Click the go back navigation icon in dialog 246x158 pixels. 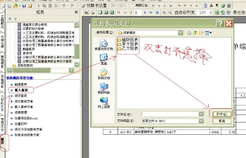point(189,32)
